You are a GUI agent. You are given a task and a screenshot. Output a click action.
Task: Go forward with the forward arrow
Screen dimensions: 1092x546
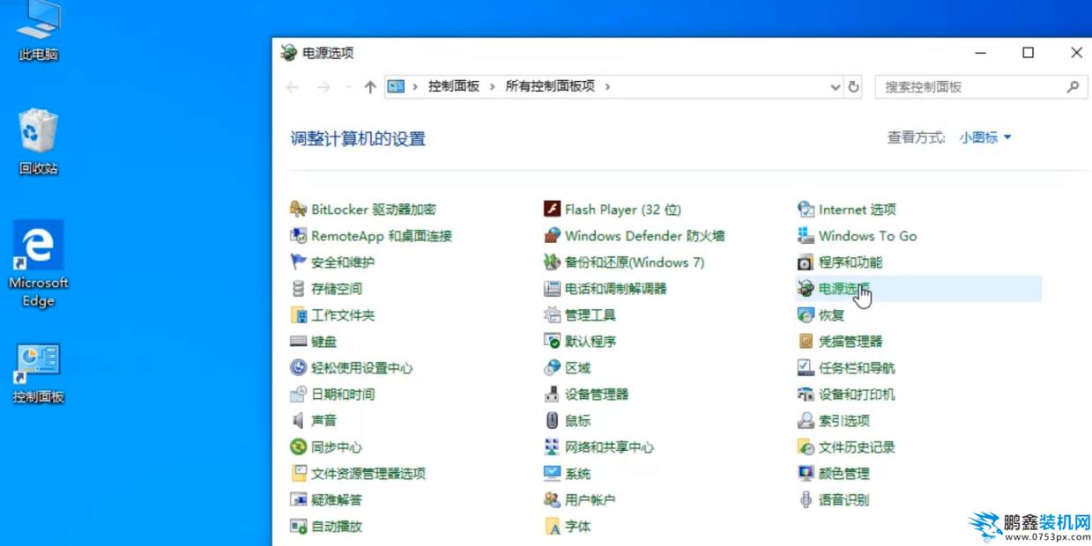pyautogui.click(x=323, y=87)
